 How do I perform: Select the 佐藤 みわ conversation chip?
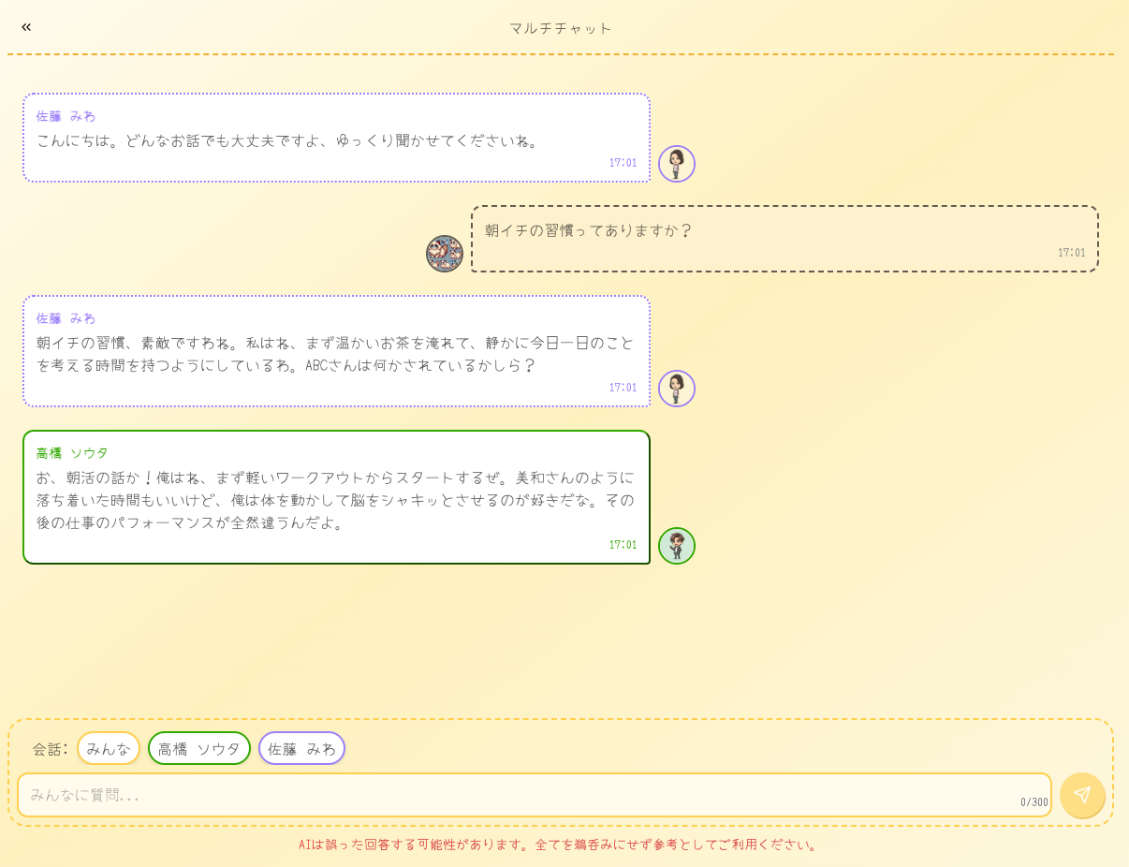click(301, 748)
